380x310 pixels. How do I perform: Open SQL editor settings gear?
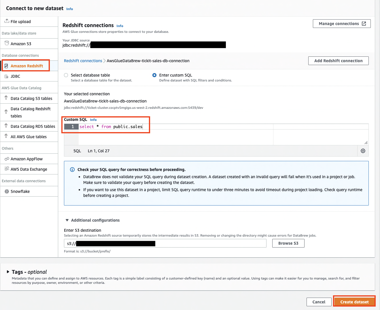tap(363, 151)
